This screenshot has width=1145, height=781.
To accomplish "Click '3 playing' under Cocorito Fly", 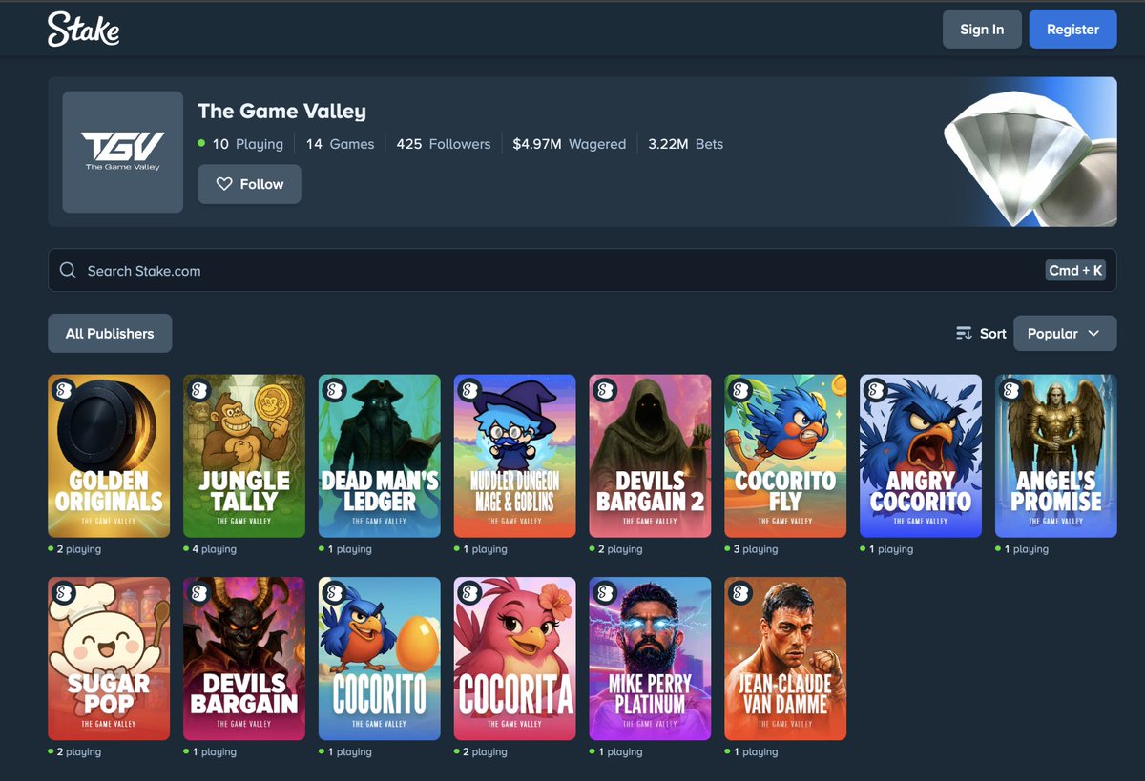I will click(x=752, y=549).
